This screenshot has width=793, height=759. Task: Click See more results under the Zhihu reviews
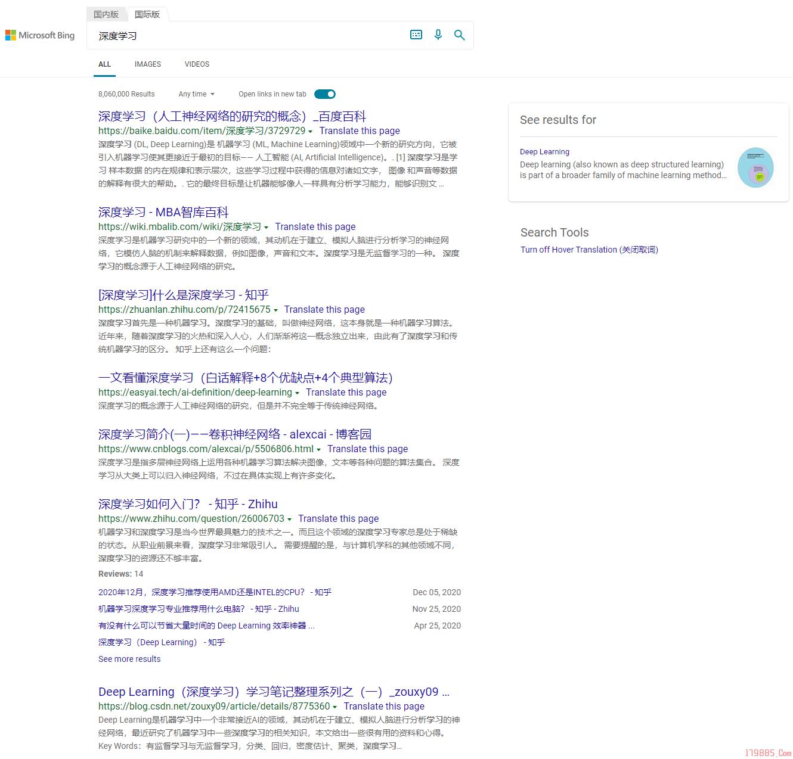129,658
